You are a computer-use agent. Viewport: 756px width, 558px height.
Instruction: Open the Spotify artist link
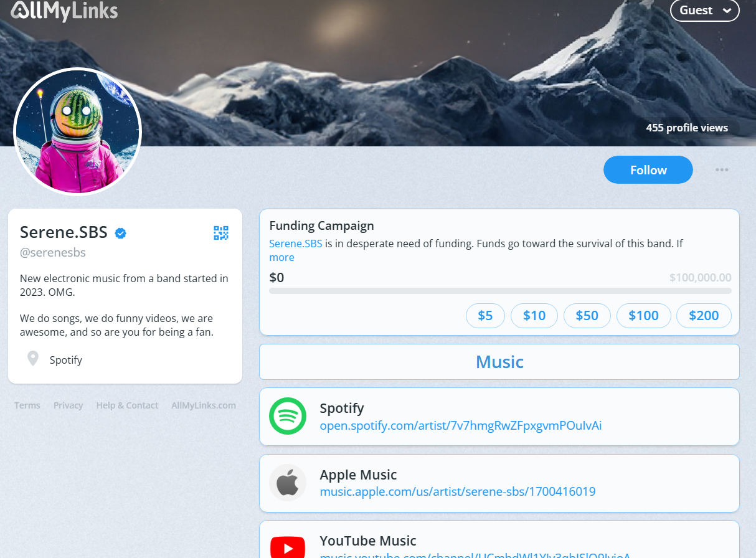461,425
